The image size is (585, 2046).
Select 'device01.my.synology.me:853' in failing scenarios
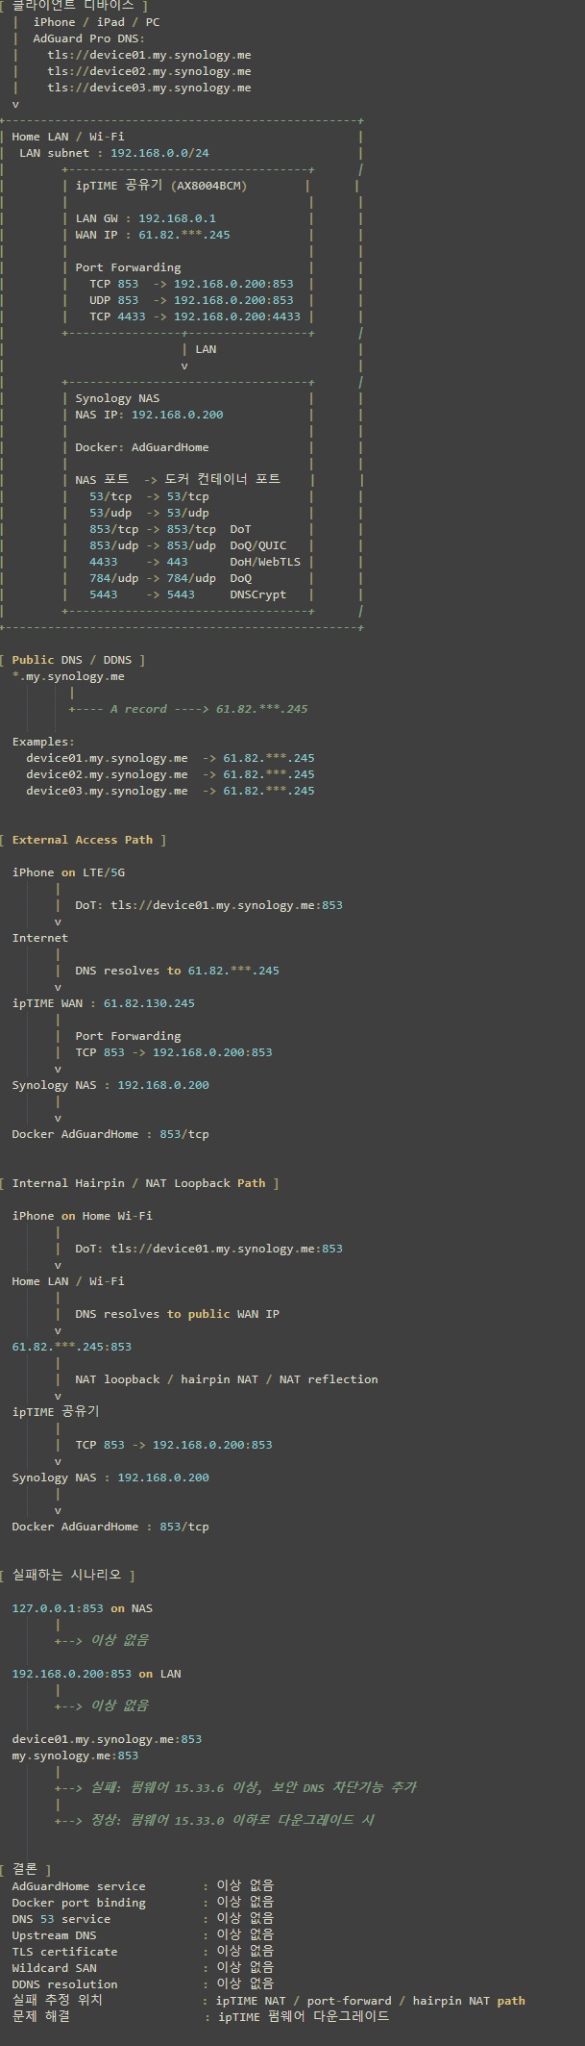pyautogui.click(x=107, y=1739)
